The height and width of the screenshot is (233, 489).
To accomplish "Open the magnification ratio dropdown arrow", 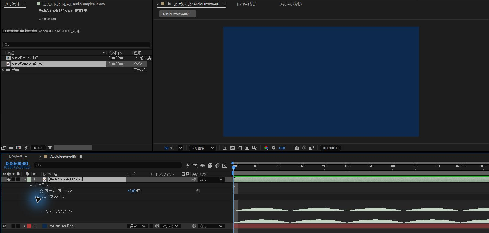I will coord(181,148).
